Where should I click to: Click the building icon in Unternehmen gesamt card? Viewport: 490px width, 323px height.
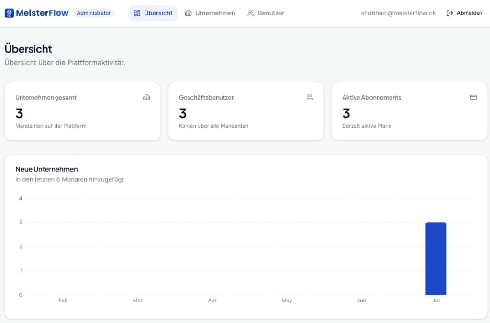tap(146, 98)
